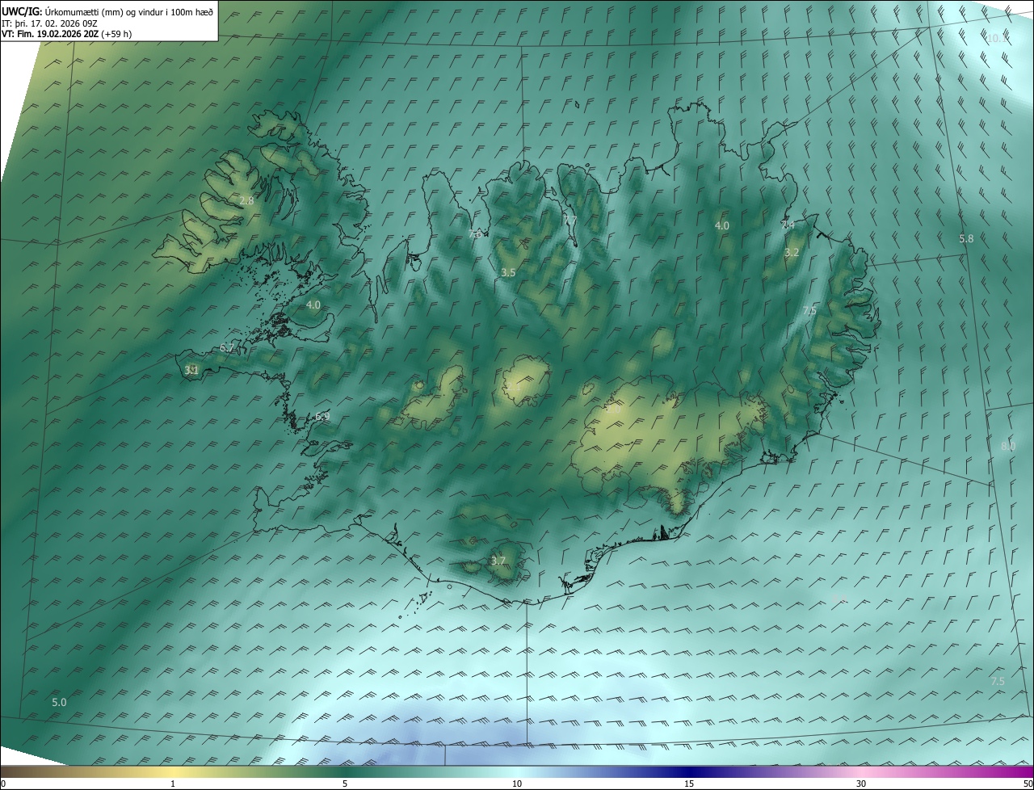Click the colorbar tick label 0
This screenshot has width=1034, height=790.
[3, 784]
